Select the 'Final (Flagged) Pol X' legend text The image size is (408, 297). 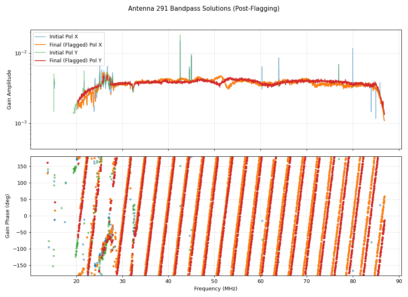[x=75, y=45]
